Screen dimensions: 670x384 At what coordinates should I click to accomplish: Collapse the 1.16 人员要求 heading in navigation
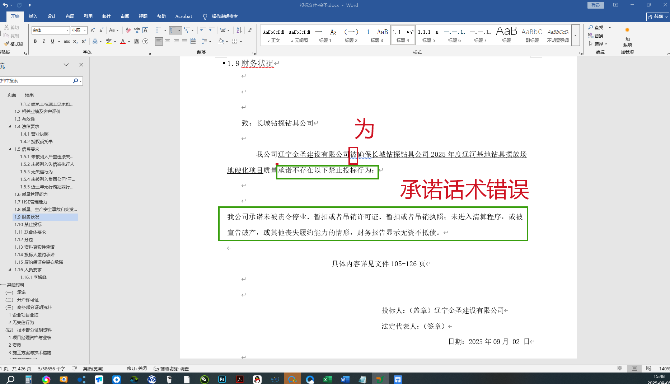[x=10, y=270]
